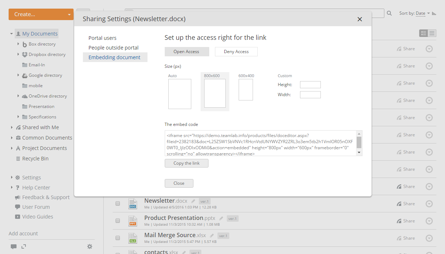Open Feedback & Support link
This screenshot has height=254, width=445.
[46, 197]
